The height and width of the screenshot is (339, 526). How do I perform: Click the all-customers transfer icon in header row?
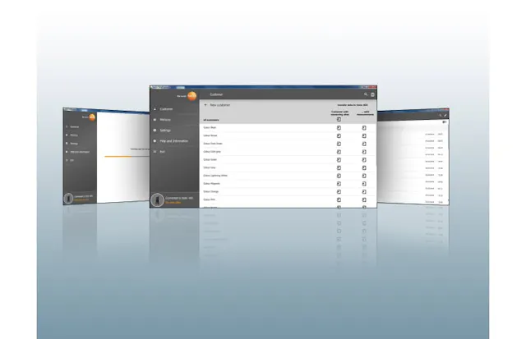(339, 120)
